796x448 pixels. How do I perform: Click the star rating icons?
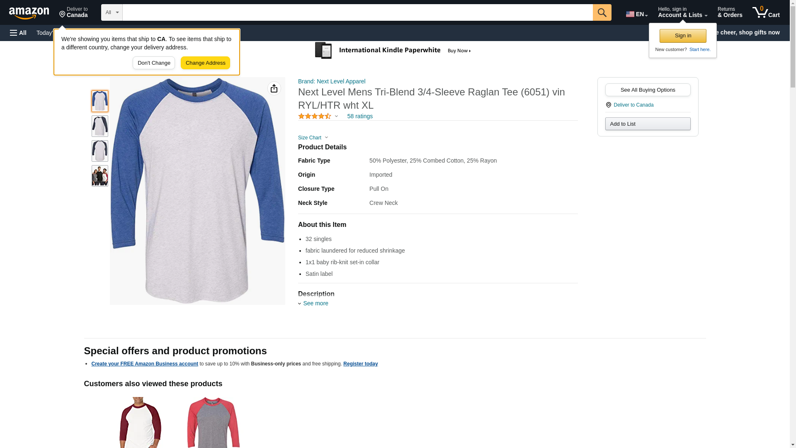point(315,117)
